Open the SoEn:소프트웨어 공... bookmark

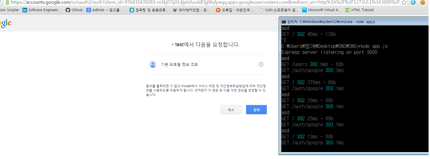pyautogui.click(x=279, y=10)
